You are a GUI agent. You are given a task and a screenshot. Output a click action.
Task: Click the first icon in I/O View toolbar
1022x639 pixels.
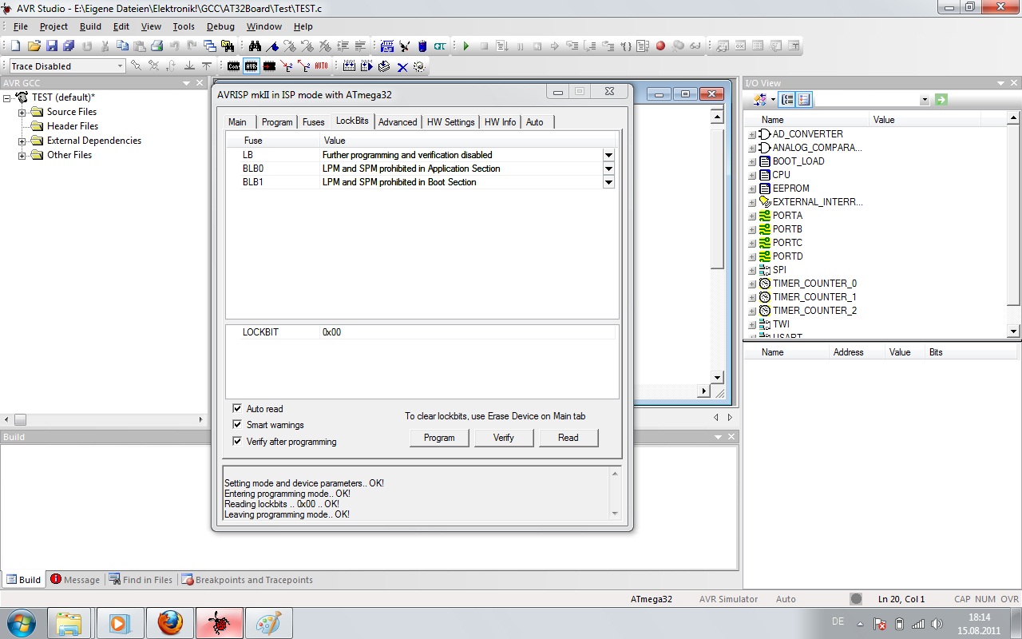click(760, 100)
